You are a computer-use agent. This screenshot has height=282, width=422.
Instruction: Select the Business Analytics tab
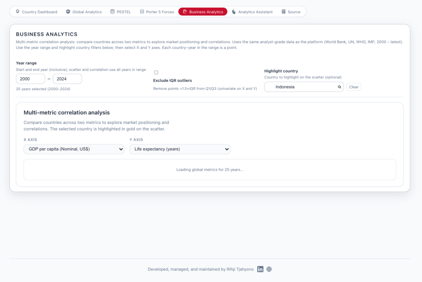coord(202,12)
